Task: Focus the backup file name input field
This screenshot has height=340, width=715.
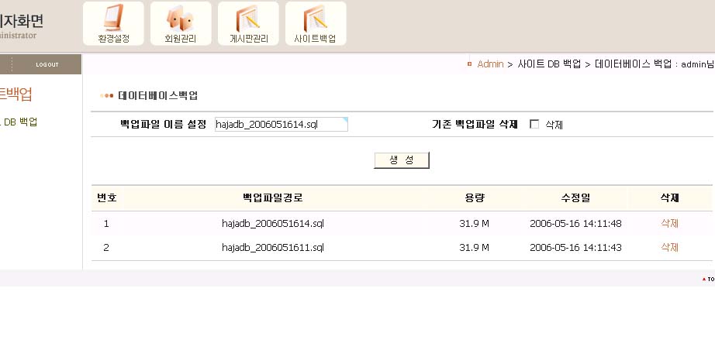Action: (x=282, y=124)
